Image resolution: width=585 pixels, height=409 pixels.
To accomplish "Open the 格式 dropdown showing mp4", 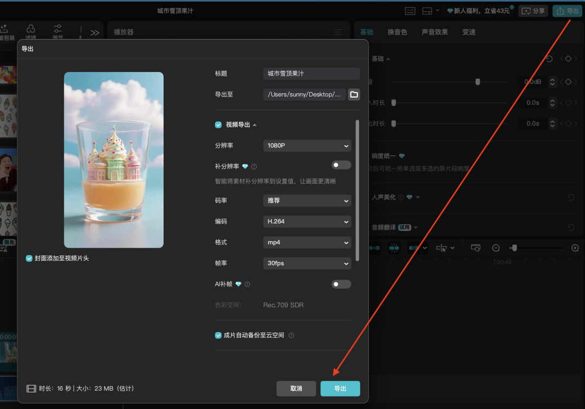I will pyautogui.click(x=307, y=242).
